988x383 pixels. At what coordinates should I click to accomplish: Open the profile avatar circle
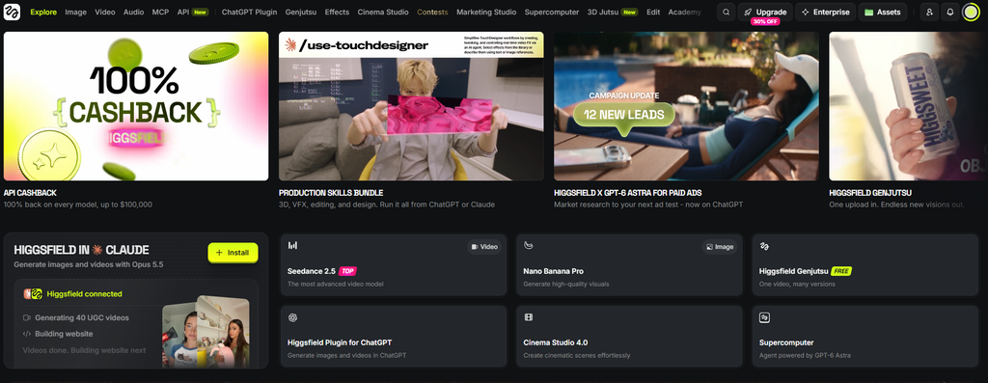click(971, 12)
